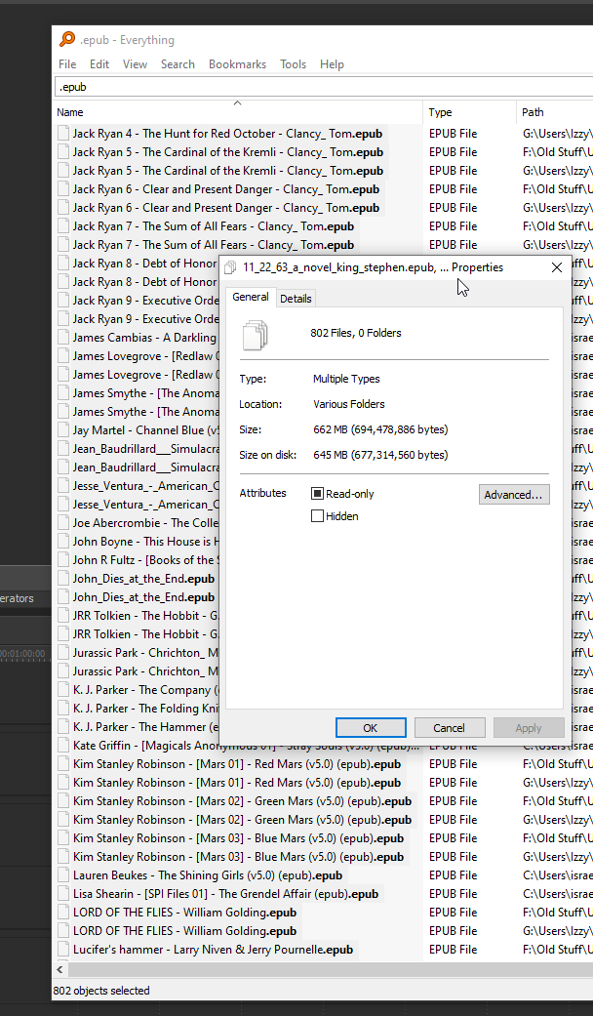Select Lucifer's hammer - Larry Niven file
The image size is (593, 1016).
(213, 950)
